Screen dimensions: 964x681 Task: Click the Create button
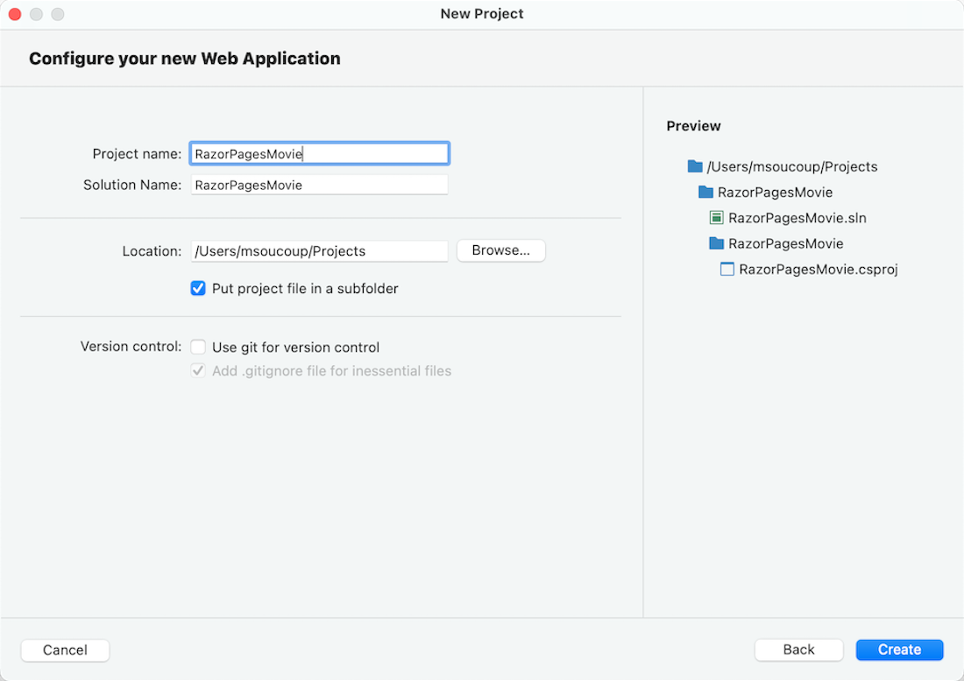coord(899,649)
